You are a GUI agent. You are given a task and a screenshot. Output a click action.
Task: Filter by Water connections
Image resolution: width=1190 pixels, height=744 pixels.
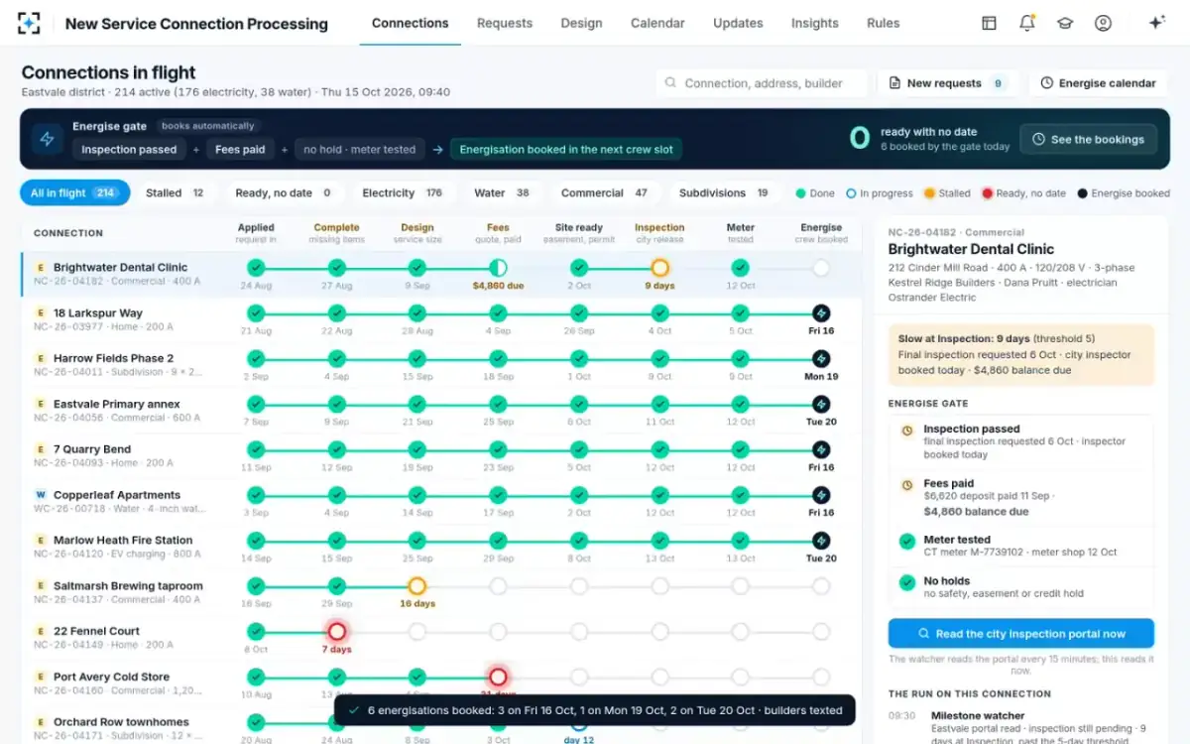tap(501, 193)
